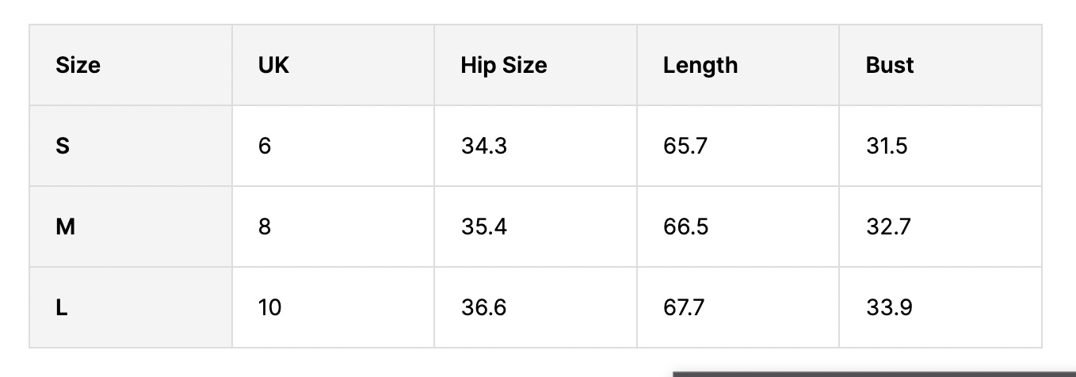Image resolution: width=1076 pixels, height=377 pixels.
Task: Click the UK size 10 cell
Action: [x=269, y=307]
